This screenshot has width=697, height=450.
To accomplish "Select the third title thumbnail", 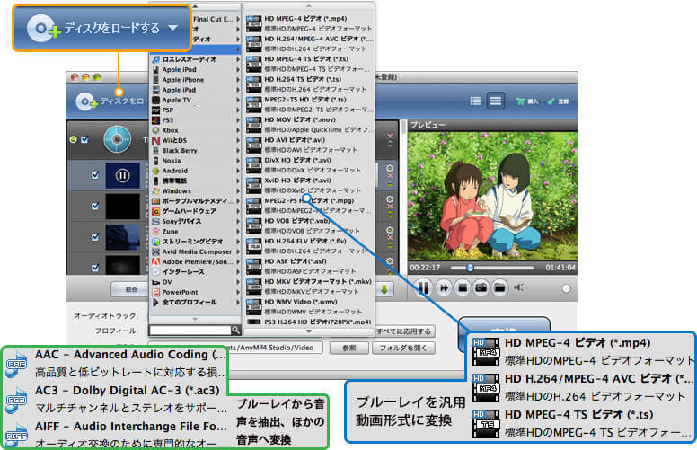I will coord(123,237).
